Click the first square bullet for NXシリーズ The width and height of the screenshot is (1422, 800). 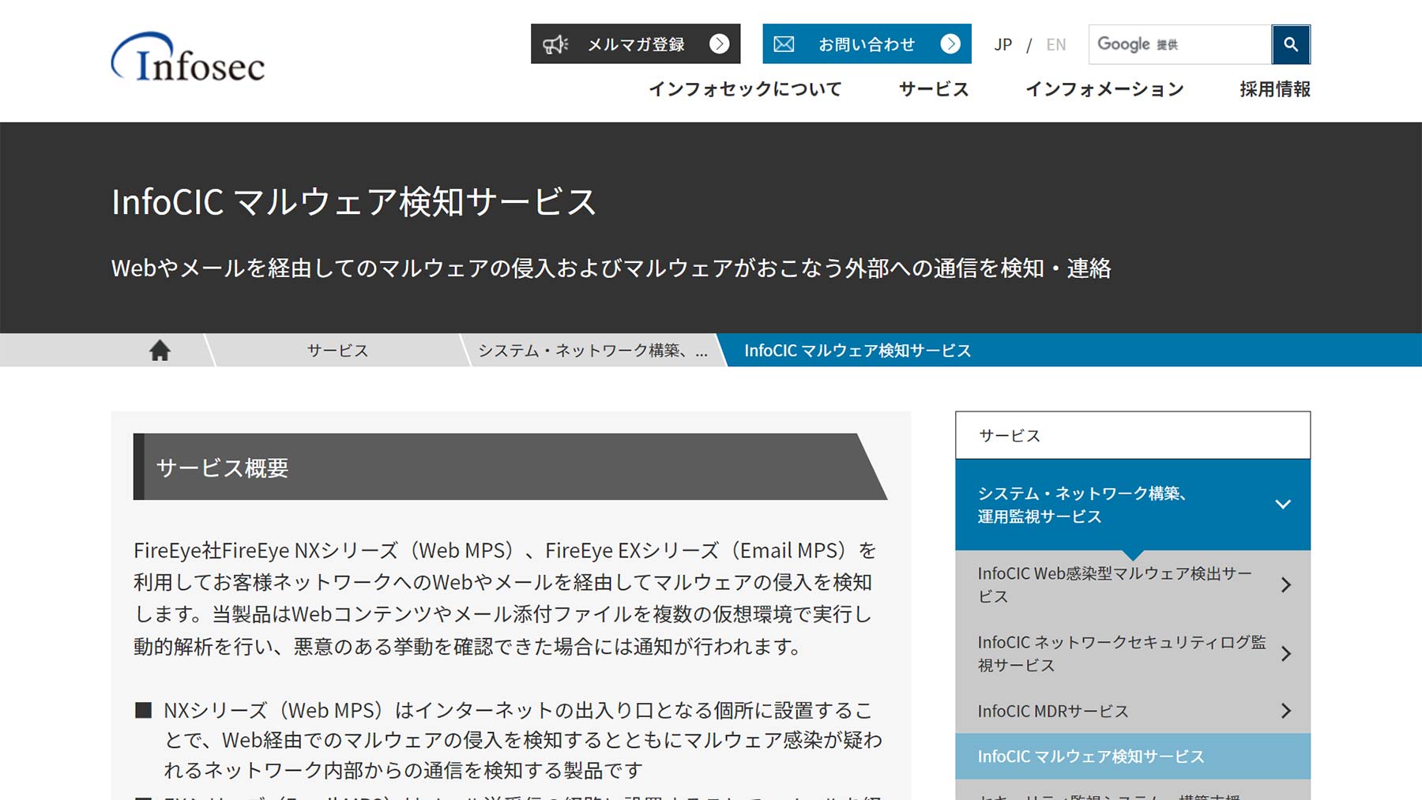point(143,710)
